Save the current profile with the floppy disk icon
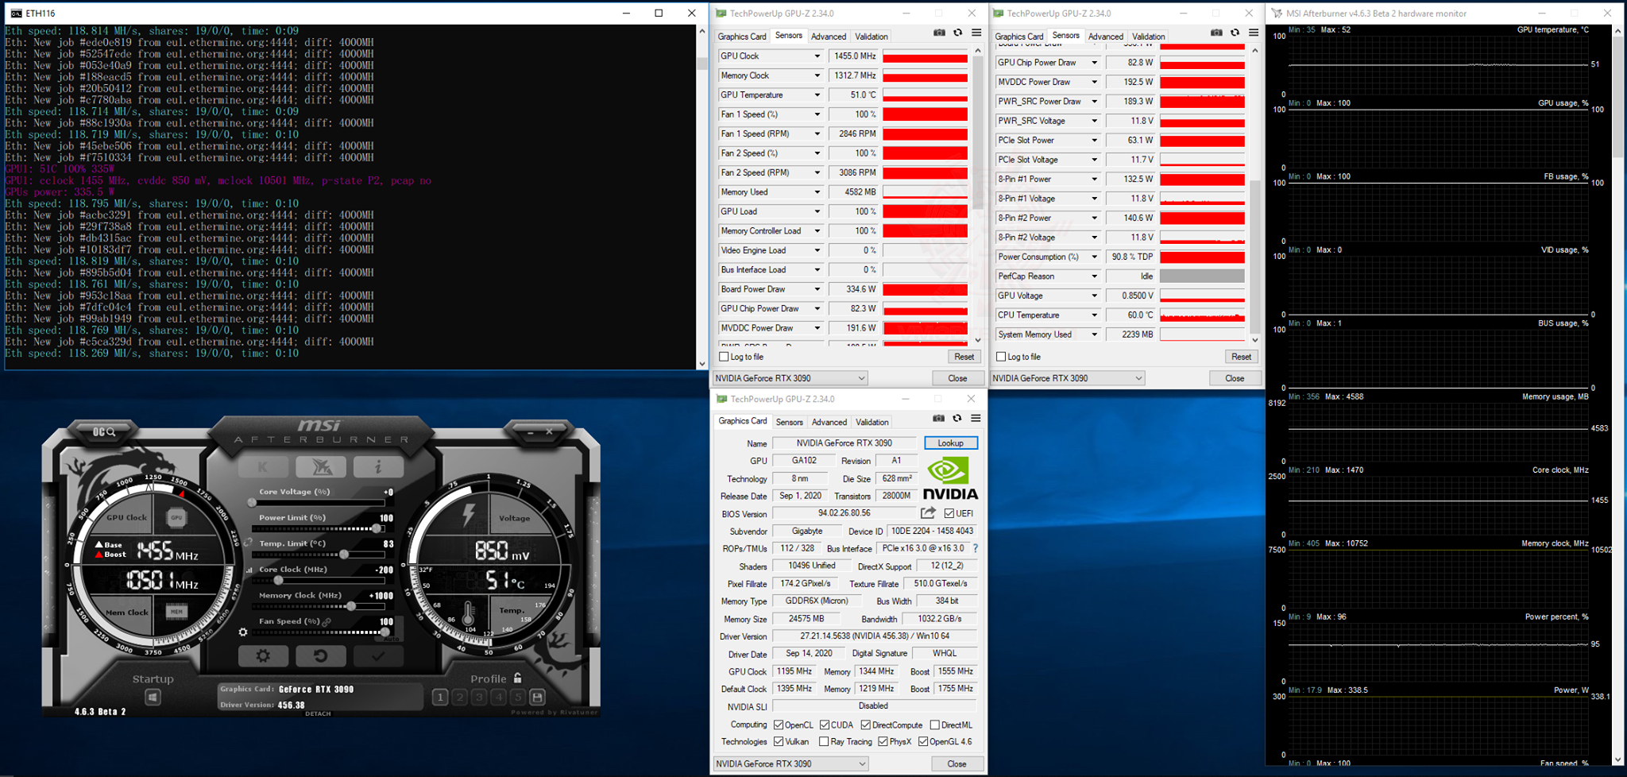 pyautogui.click(x=538, y=697)
